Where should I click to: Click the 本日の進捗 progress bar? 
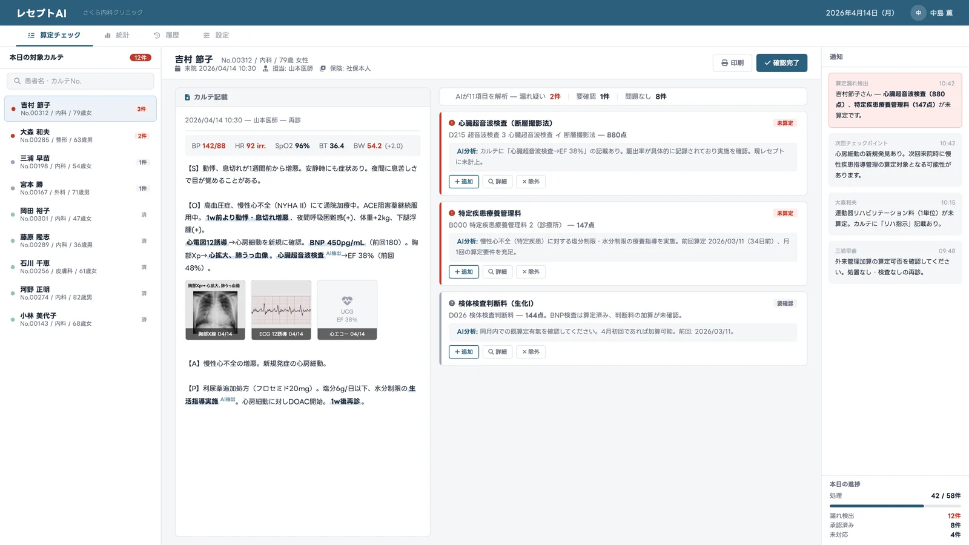895,506
